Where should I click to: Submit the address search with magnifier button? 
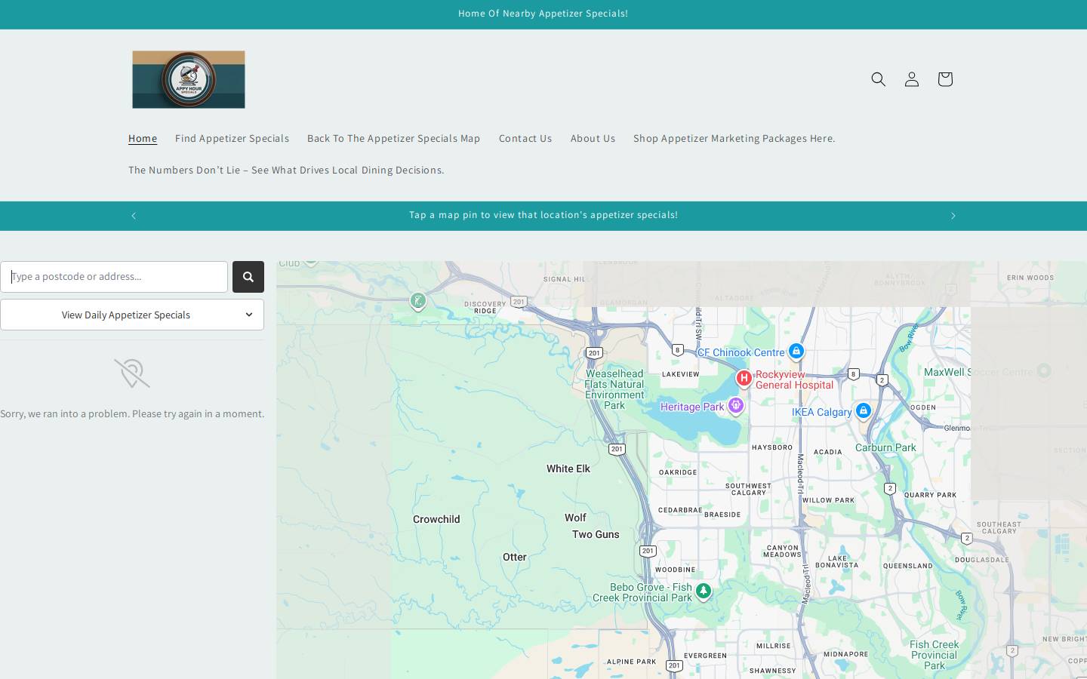248,277
